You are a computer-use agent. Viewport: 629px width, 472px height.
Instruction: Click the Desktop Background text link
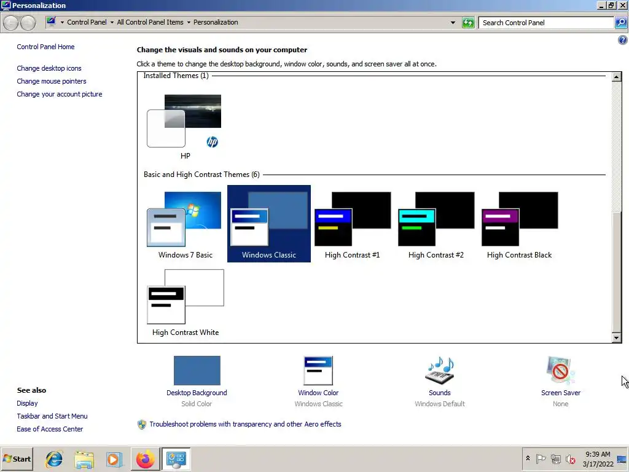pyautogui.click(x=197, y=393)
